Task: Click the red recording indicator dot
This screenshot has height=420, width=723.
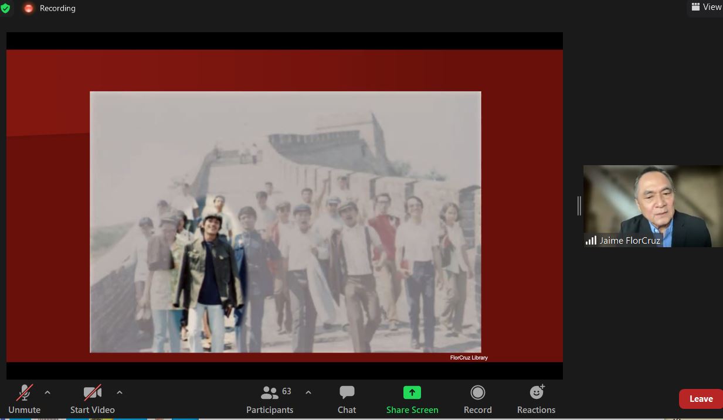Action: [x=28, y=8]
